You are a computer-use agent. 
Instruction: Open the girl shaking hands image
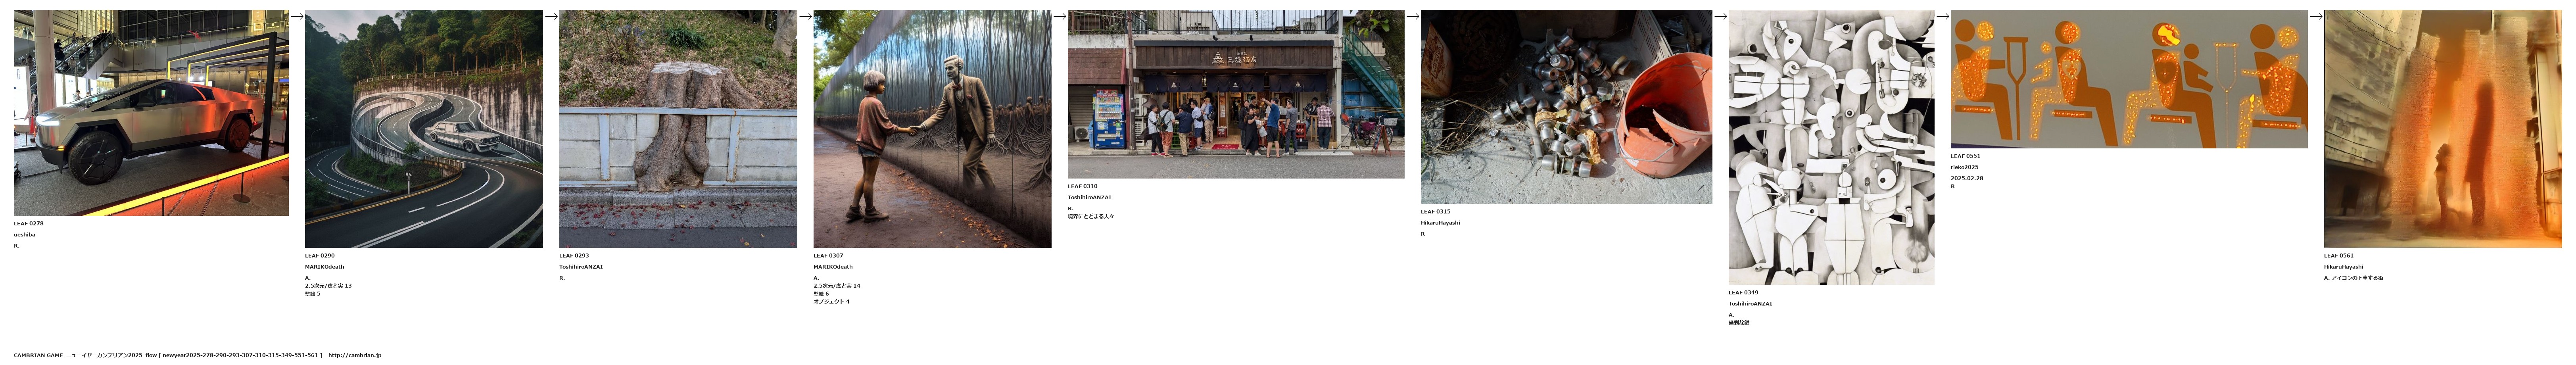pos(932,129)
